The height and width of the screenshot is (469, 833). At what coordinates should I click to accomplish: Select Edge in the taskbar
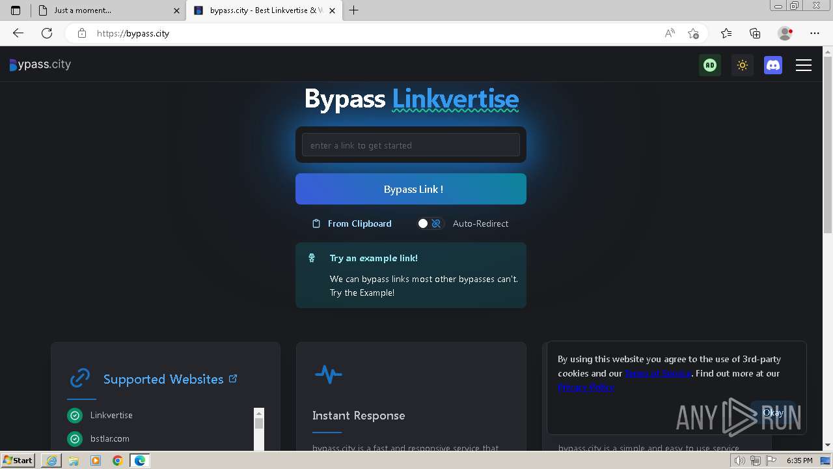[x=140, y=461]
